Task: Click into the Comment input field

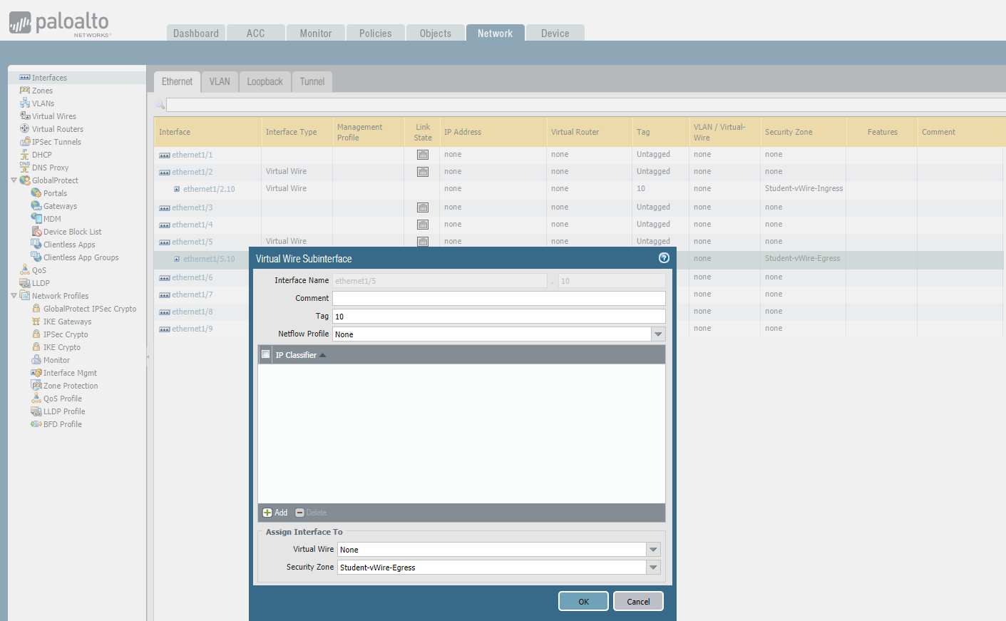Action: tap(499, 298)
